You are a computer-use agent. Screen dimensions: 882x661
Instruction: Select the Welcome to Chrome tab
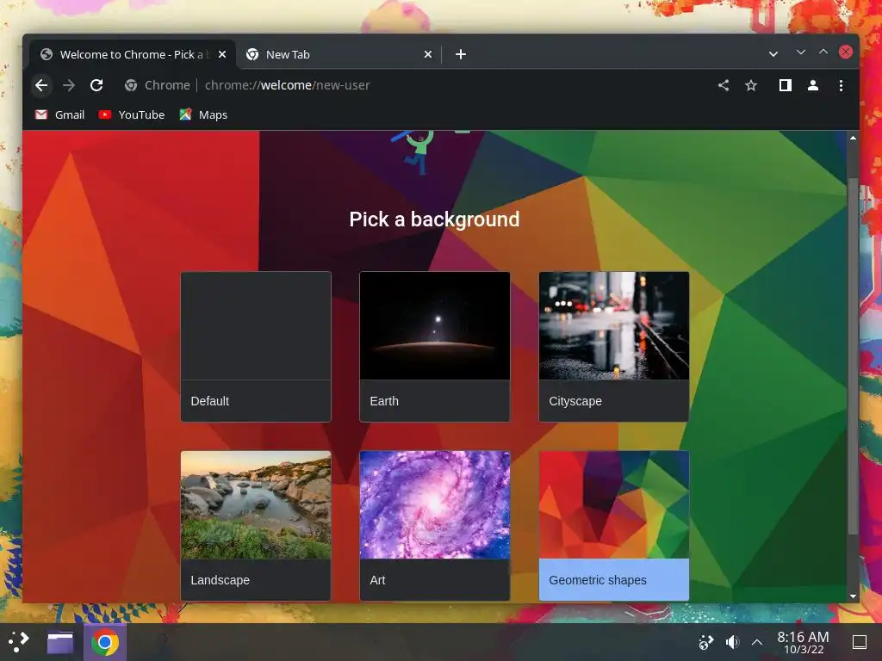coord(133,54)
